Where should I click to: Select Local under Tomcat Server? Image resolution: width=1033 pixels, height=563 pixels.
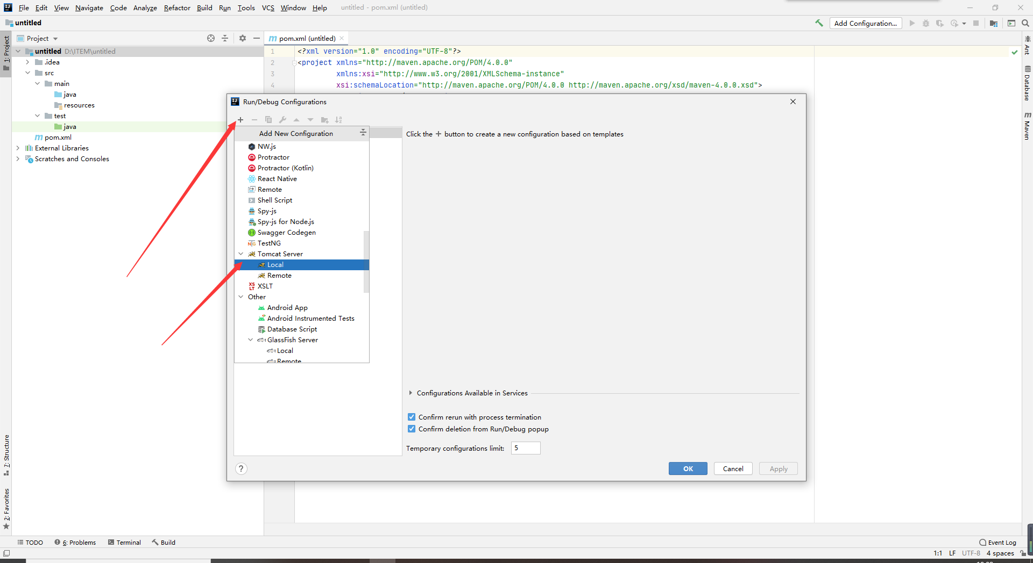click(302, 264)
